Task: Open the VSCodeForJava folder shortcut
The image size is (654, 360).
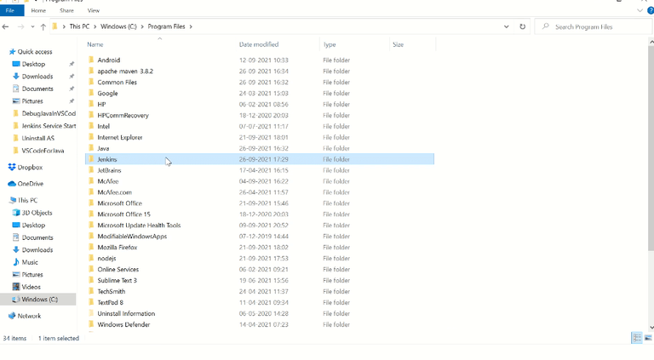Action: tap(43, 151)
